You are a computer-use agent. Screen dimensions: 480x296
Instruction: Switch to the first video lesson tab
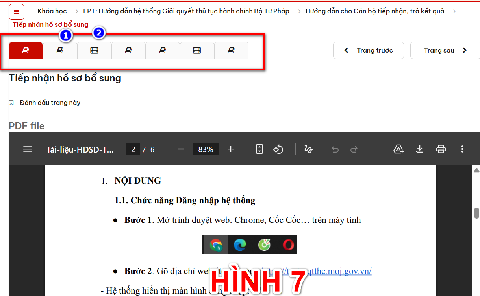(x=94, y=50)
